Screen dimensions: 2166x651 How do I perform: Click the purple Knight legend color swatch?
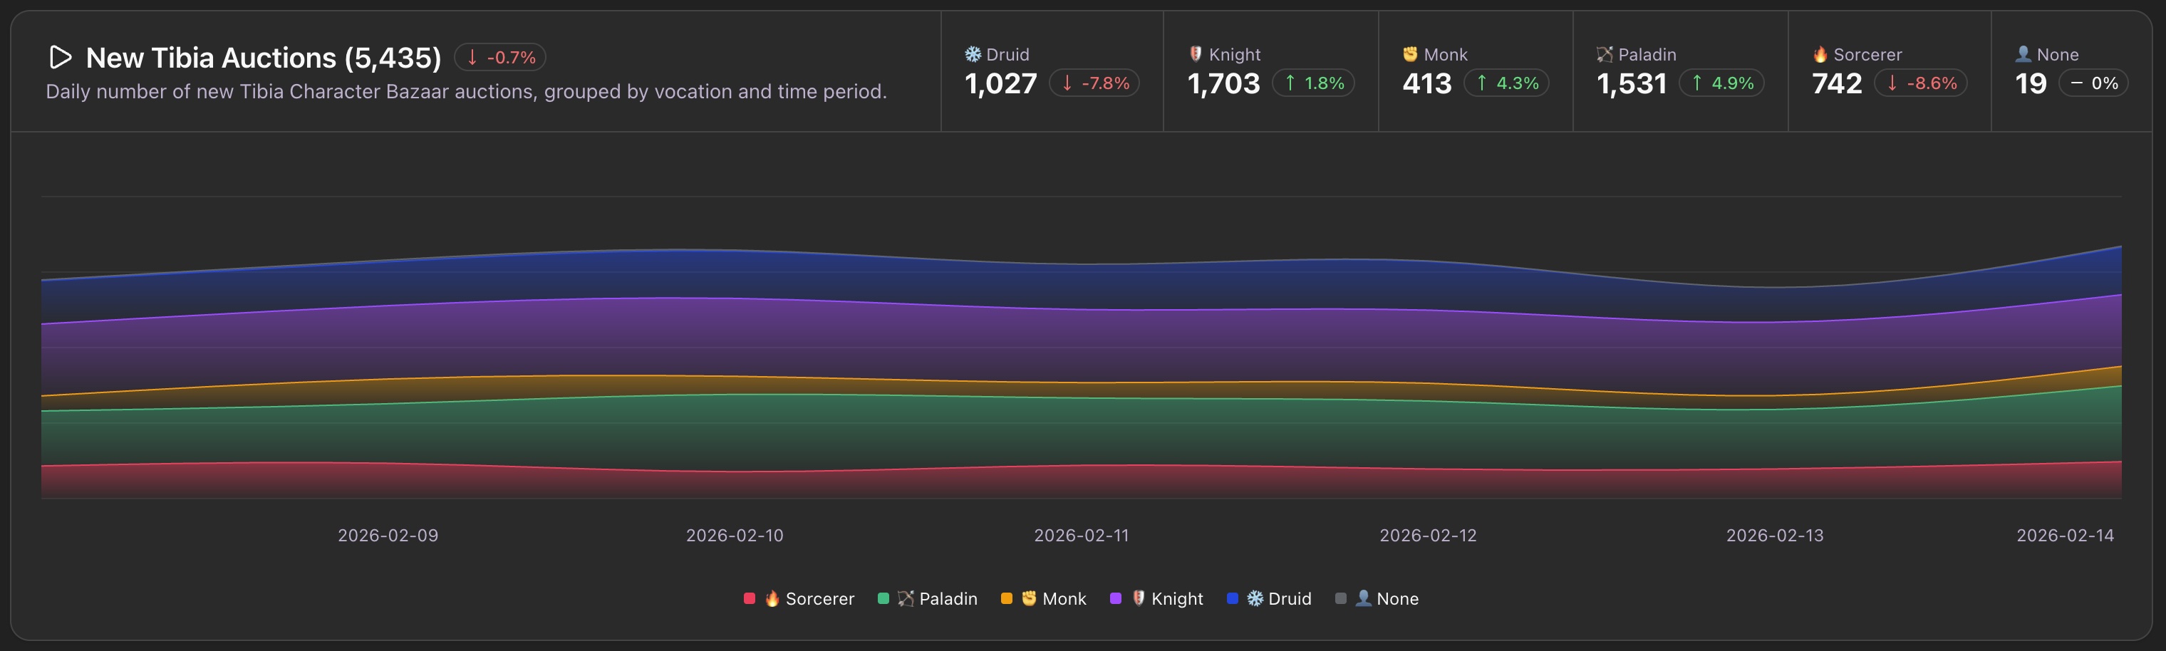[1116, 599]
